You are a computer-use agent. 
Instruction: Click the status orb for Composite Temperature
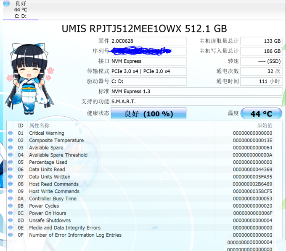click(11, 140)
